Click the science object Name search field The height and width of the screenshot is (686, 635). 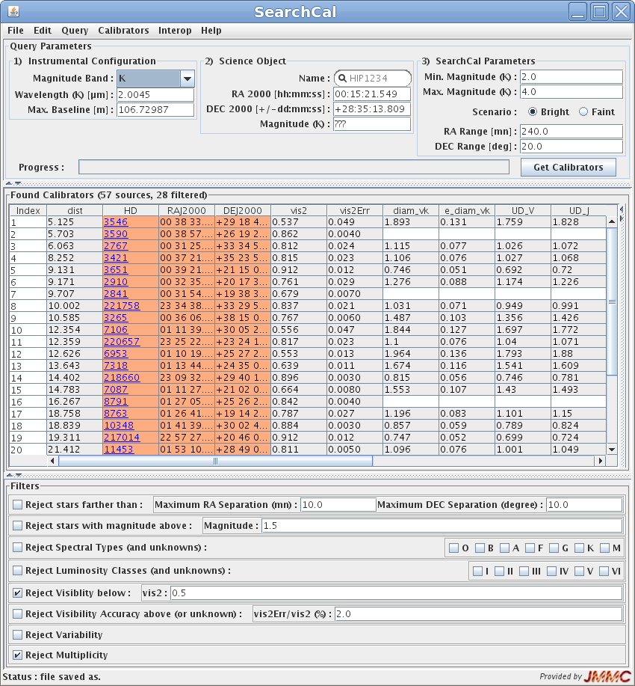pyautogui.click(x=372, y=79)
